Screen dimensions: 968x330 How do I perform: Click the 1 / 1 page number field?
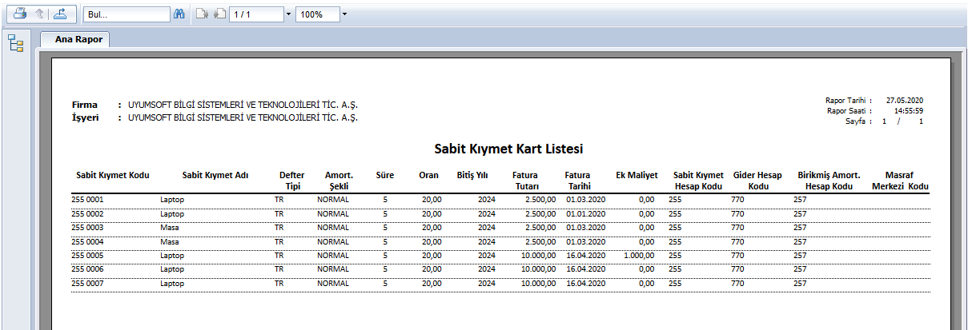[x=256, y=14]
